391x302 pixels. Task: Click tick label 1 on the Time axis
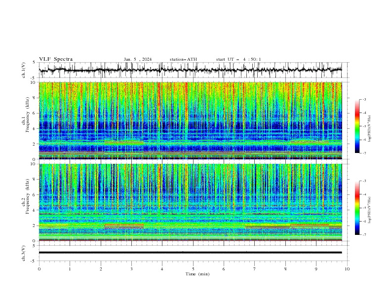tap(70, 269)
